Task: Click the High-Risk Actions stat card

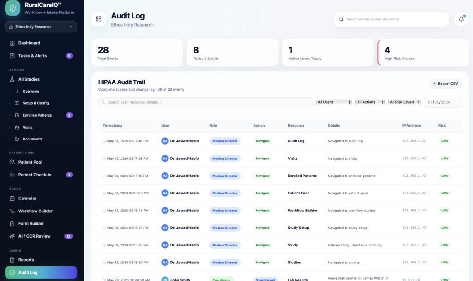Action: click(424, 53)
